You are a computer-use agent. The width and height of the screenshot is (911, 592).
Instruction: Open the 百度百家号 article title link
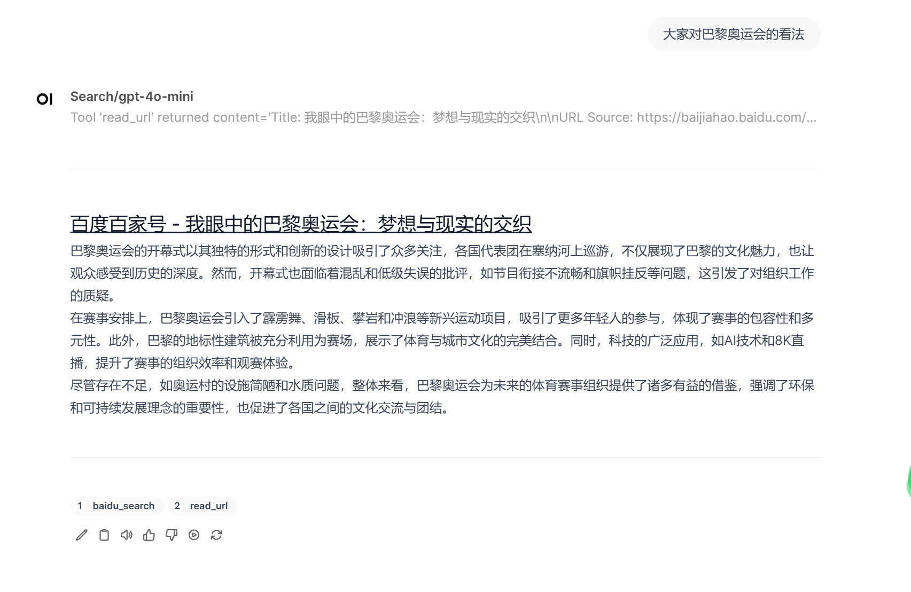coord(301,224)
